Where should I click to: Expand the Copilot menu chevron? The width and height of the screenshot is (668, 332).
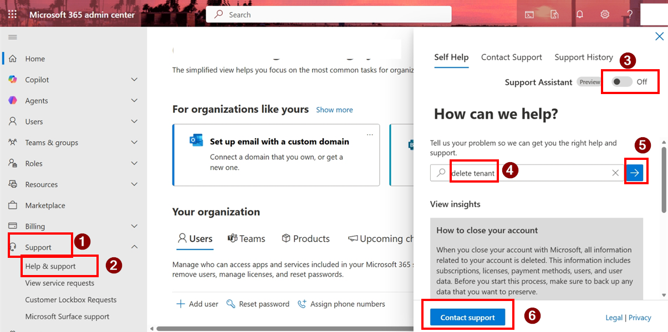[134, 80]
